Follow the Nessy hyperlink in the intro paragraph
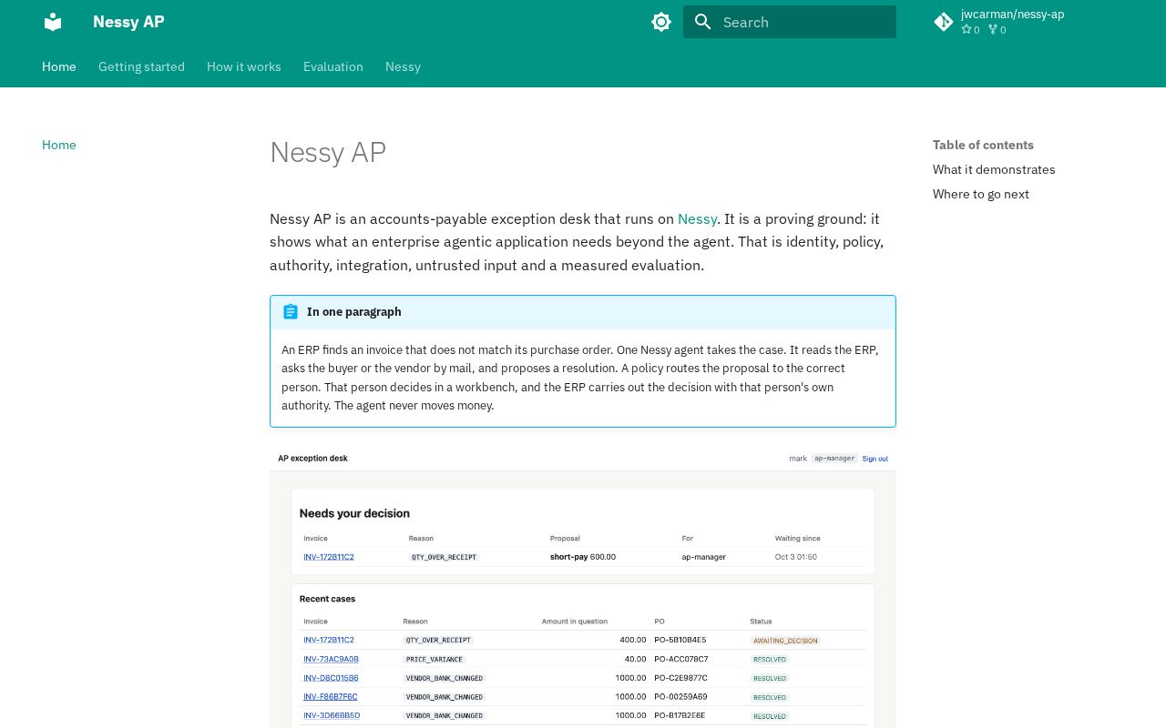Image resolution: width=1166 pixels, height=728 pixels. pyautogui.click(x=697, y=218)
